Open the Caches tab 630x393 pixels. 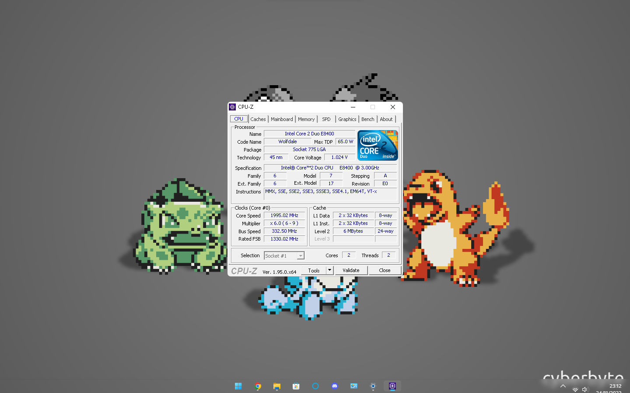[258, 119]
